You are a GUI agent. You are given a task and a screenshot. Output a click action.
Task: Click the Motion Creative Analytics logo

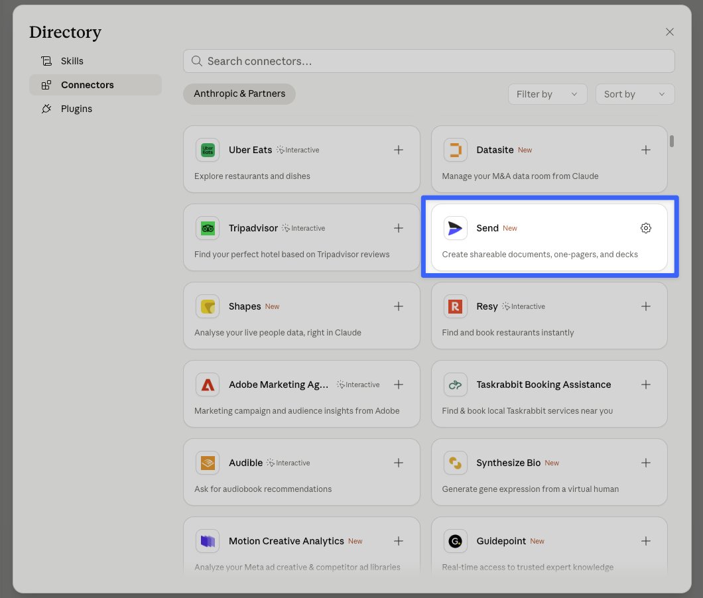pyautogui.click(x=208, y=541)
